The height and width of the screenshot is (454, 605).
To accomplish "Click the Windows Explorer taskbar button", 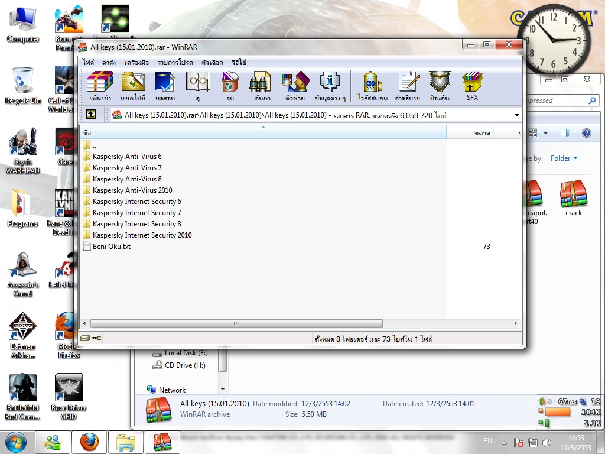I will point(126,442).
